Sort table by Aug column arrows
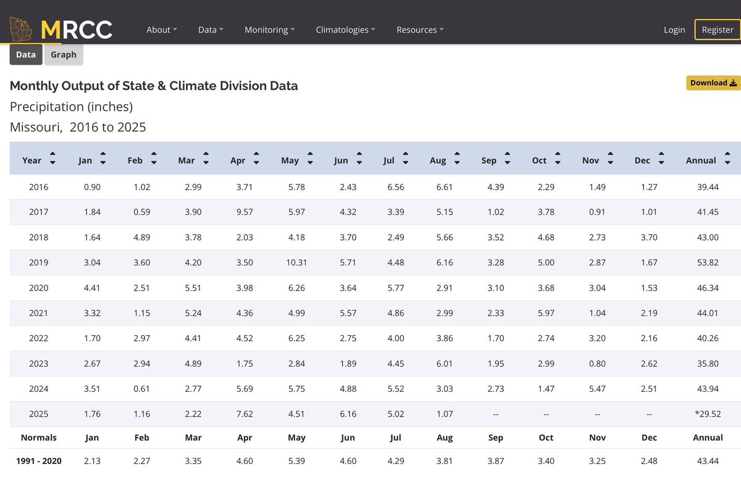 [458, 158]
